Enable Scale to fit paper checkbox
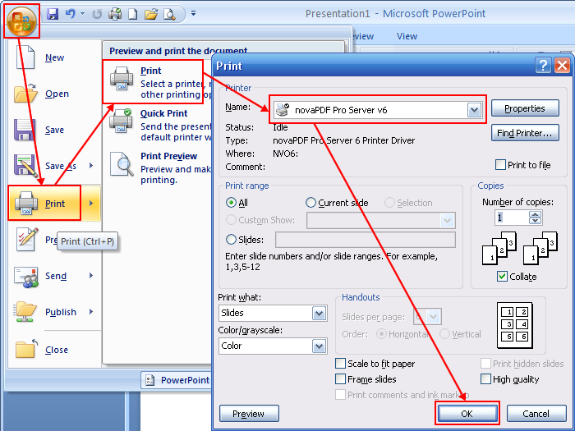 tap(340, 363)
